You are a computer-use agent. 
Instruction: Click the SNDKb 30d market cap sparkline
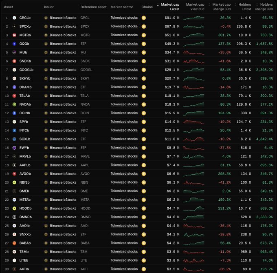click(x=193, y=61)
